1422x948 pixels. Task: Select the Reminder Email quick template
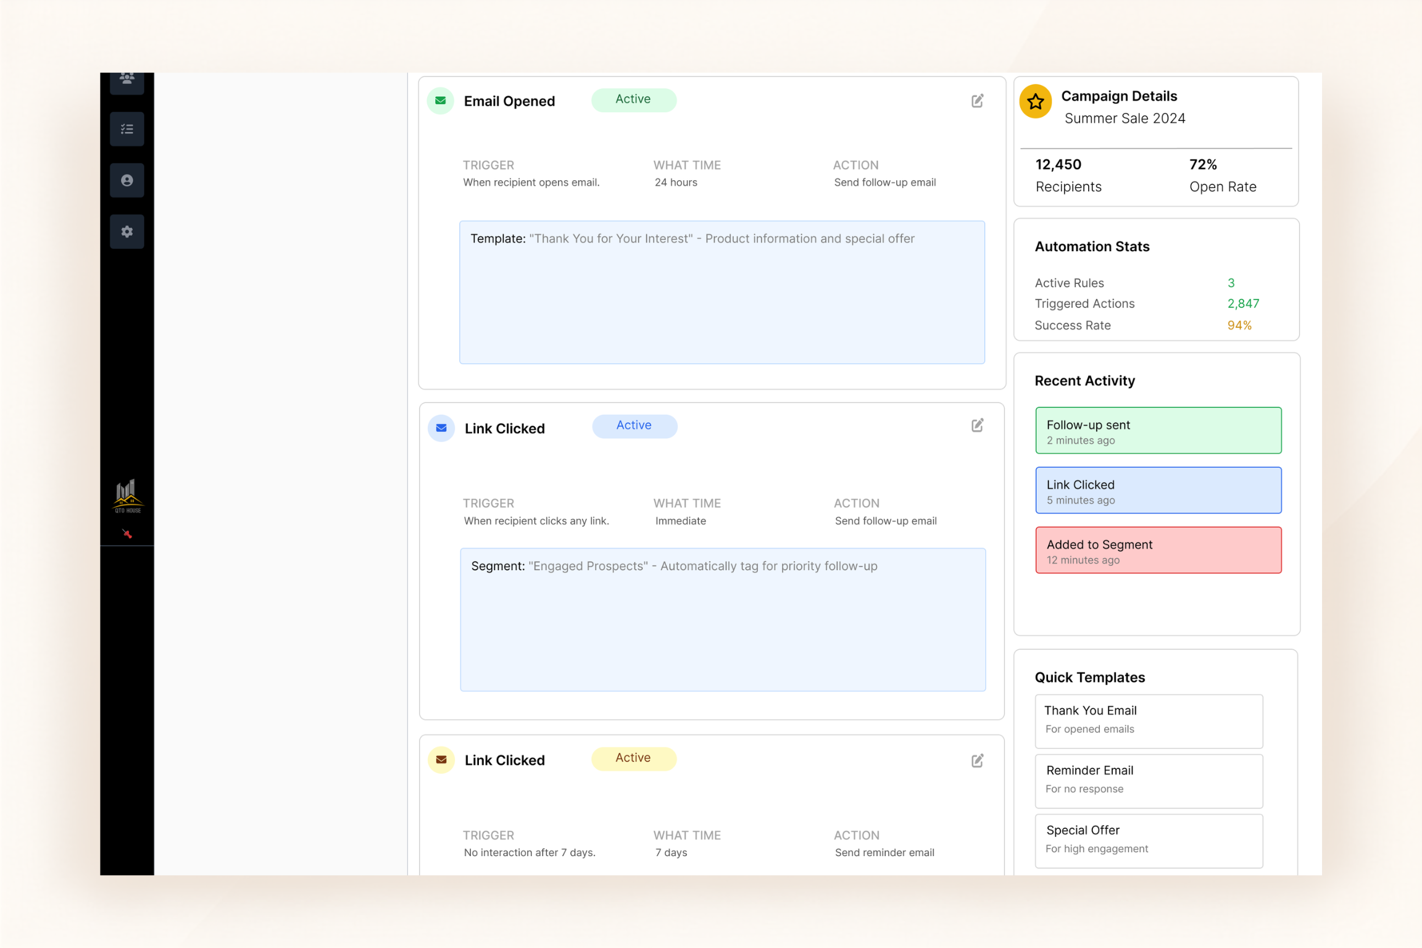click(1149, 781)
